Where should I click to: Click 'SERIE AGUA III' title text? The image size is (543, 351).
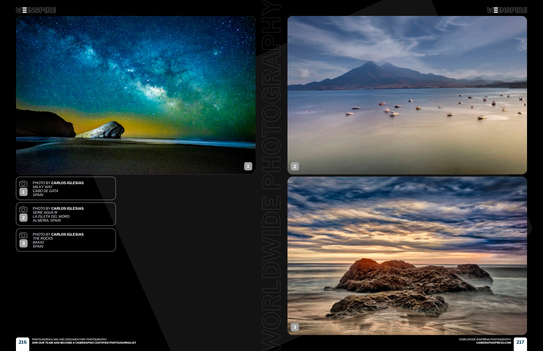coord(45,212)
